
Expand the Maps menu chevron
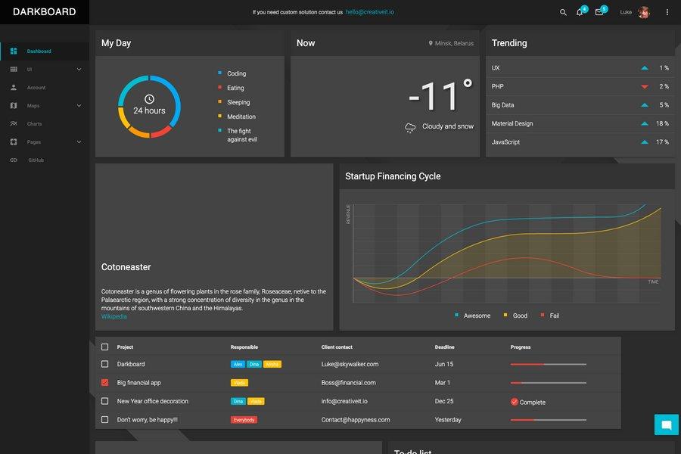(x=79, y=105)
